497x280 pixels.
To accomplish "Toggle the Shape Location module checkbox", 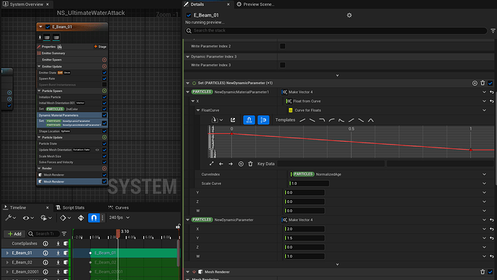I will pyautogui.click(x=104, y=131).
